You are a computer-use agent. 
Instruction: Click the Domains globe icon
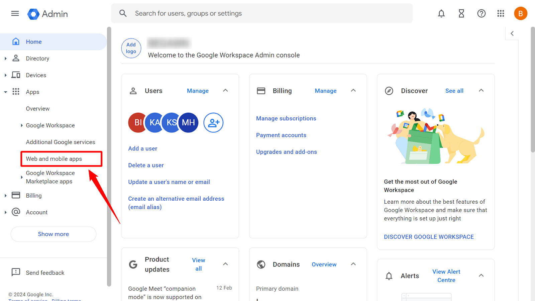(x=261, y=264)
